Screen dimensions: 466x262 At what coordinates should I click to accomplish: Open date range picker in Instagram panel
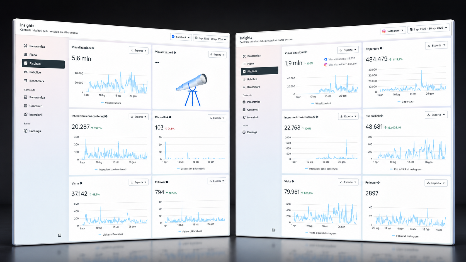tap(429, 28)
